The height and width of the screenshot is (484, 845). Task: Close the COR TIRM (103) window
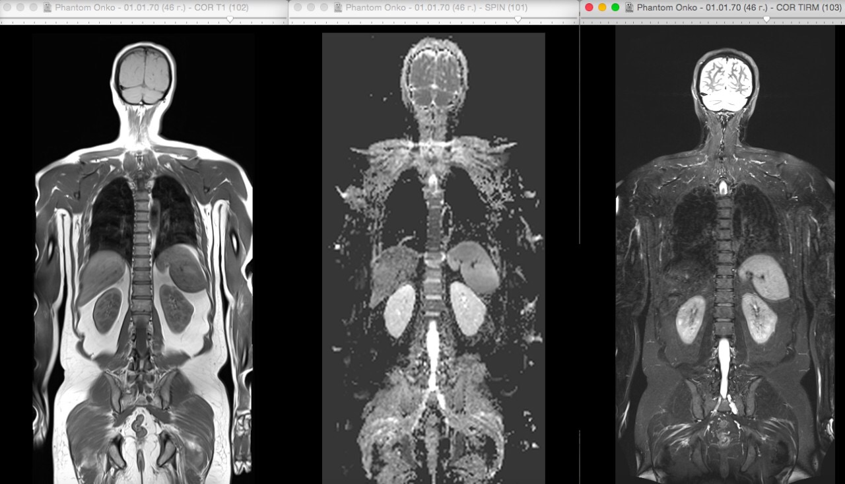point(589,7)
